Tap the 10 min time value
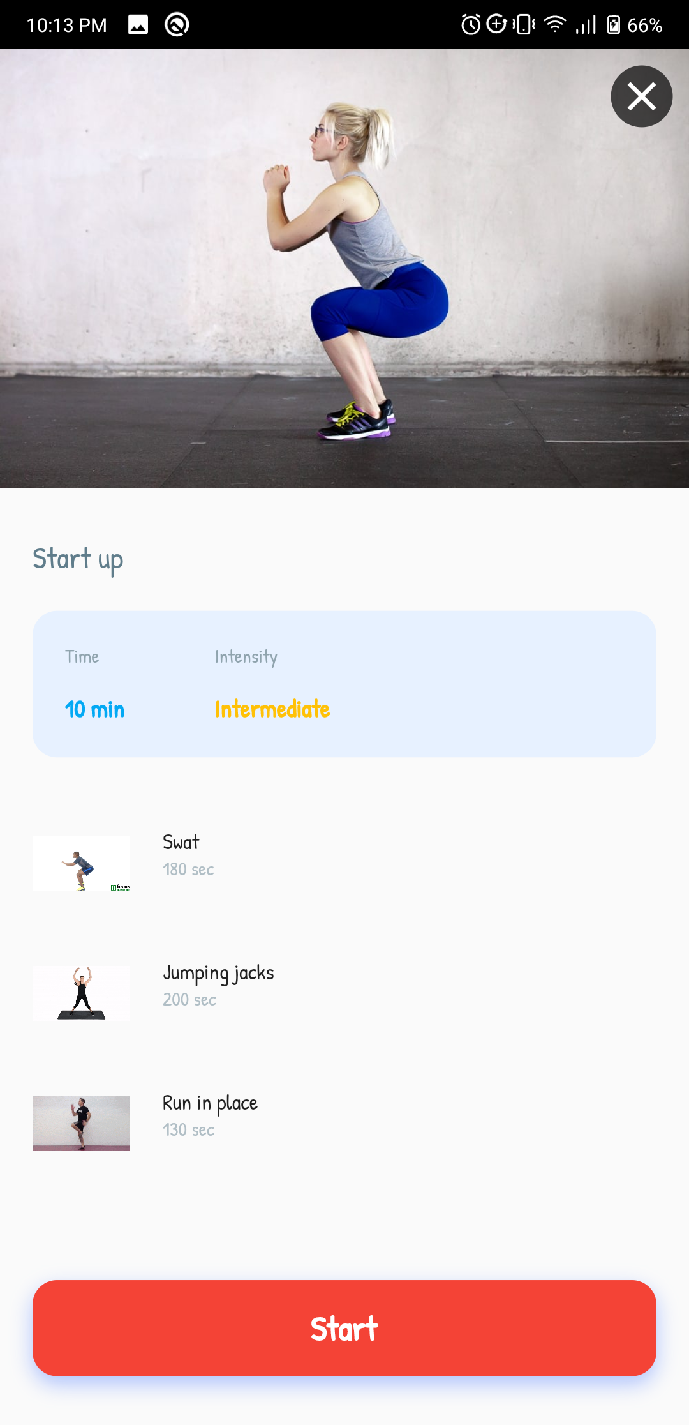 pos(94,709)
